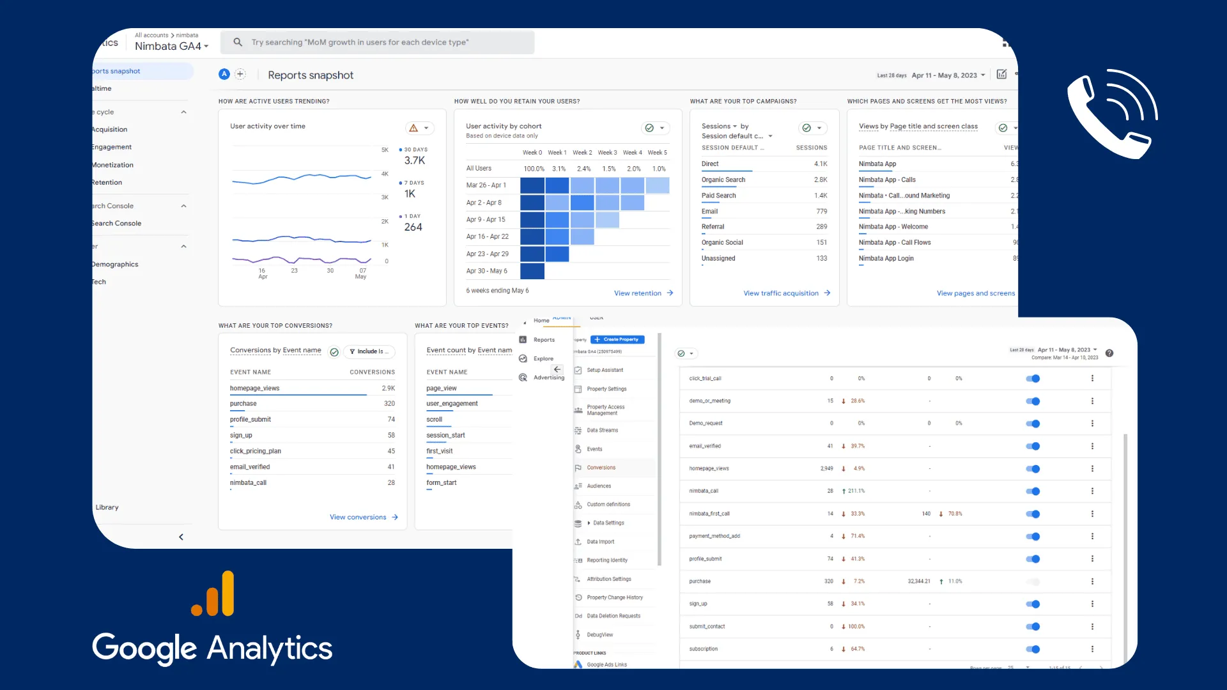The width and height of the screenshot is (1227, 690).
Task: Open the help question-mark icon in conversions panel
Action: [1109, 353]
